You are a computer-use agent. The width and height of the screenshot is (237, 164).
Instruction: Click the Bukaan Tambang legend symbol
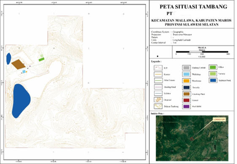pyautogui.click(x=158, y=106)
